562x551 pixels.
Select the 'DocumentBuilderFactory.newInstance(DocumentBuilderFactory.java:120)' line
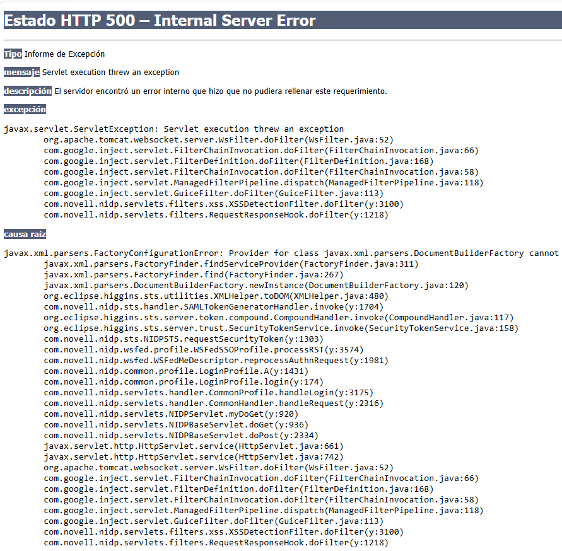pyautogui.click(x=256, y=286)
